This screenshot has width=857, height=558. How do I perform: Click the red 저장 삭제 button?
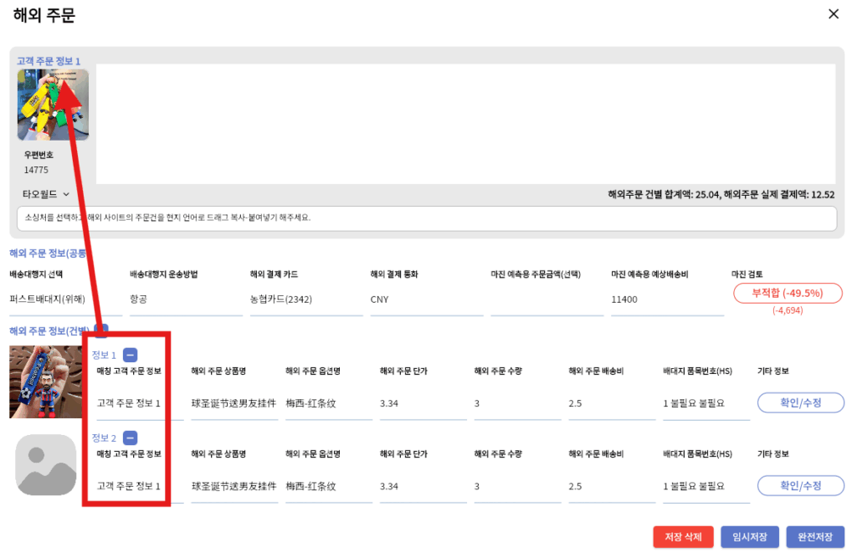point(682,536)
